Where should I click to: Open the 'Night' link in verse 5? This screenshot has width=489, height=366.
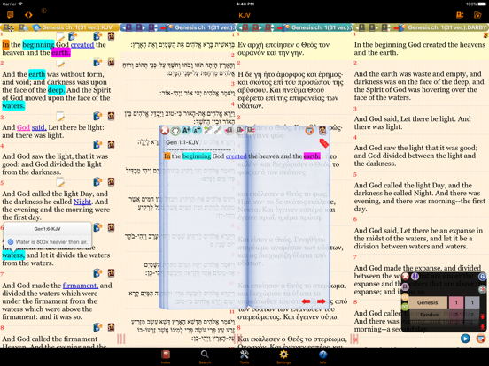pos(82,202)
